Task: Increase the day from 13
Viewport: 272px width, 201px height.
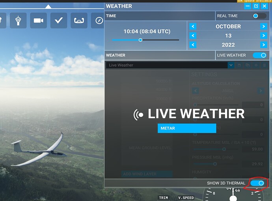Action: point(264,36)
